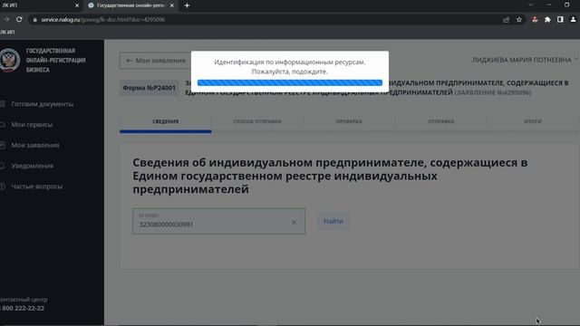Select the Способ отправки step tab
The width and height of the screenshot is (580, 326).
[x=257, y=121]
